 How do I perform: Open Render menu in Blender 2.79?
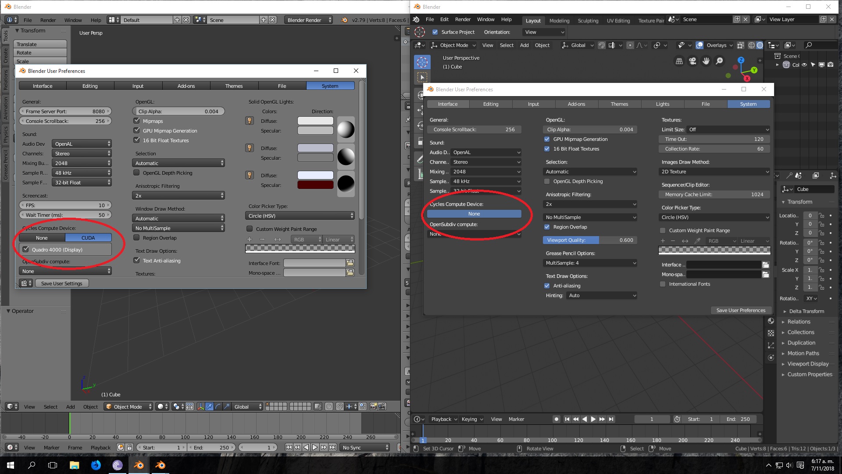(48, 20)
